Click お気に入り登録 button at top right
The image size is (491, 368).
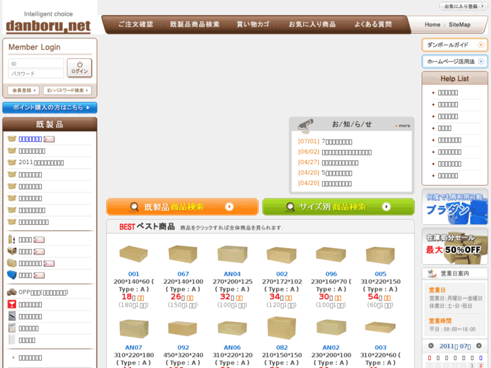pos(463,6)
